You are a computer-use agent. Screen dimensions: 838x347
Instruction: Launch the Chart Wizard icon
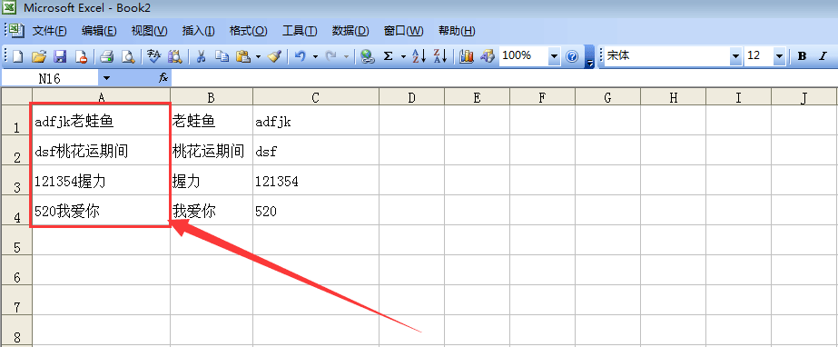(x=467, y=56)
